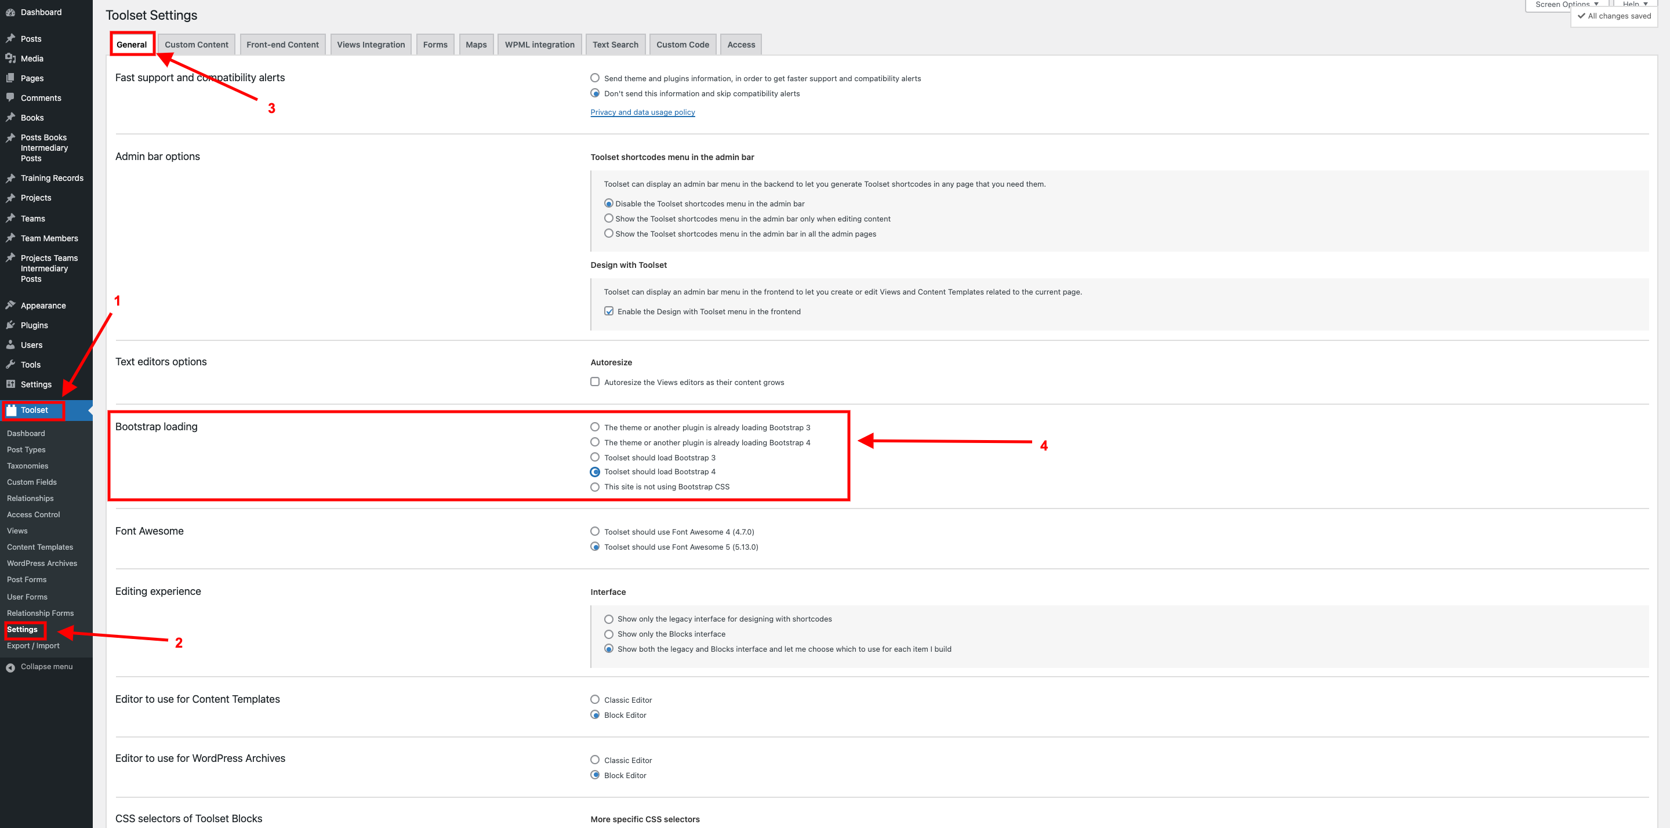Click the 'All changes saved' notice
1670x828 pixels.
pos(1614,16)
